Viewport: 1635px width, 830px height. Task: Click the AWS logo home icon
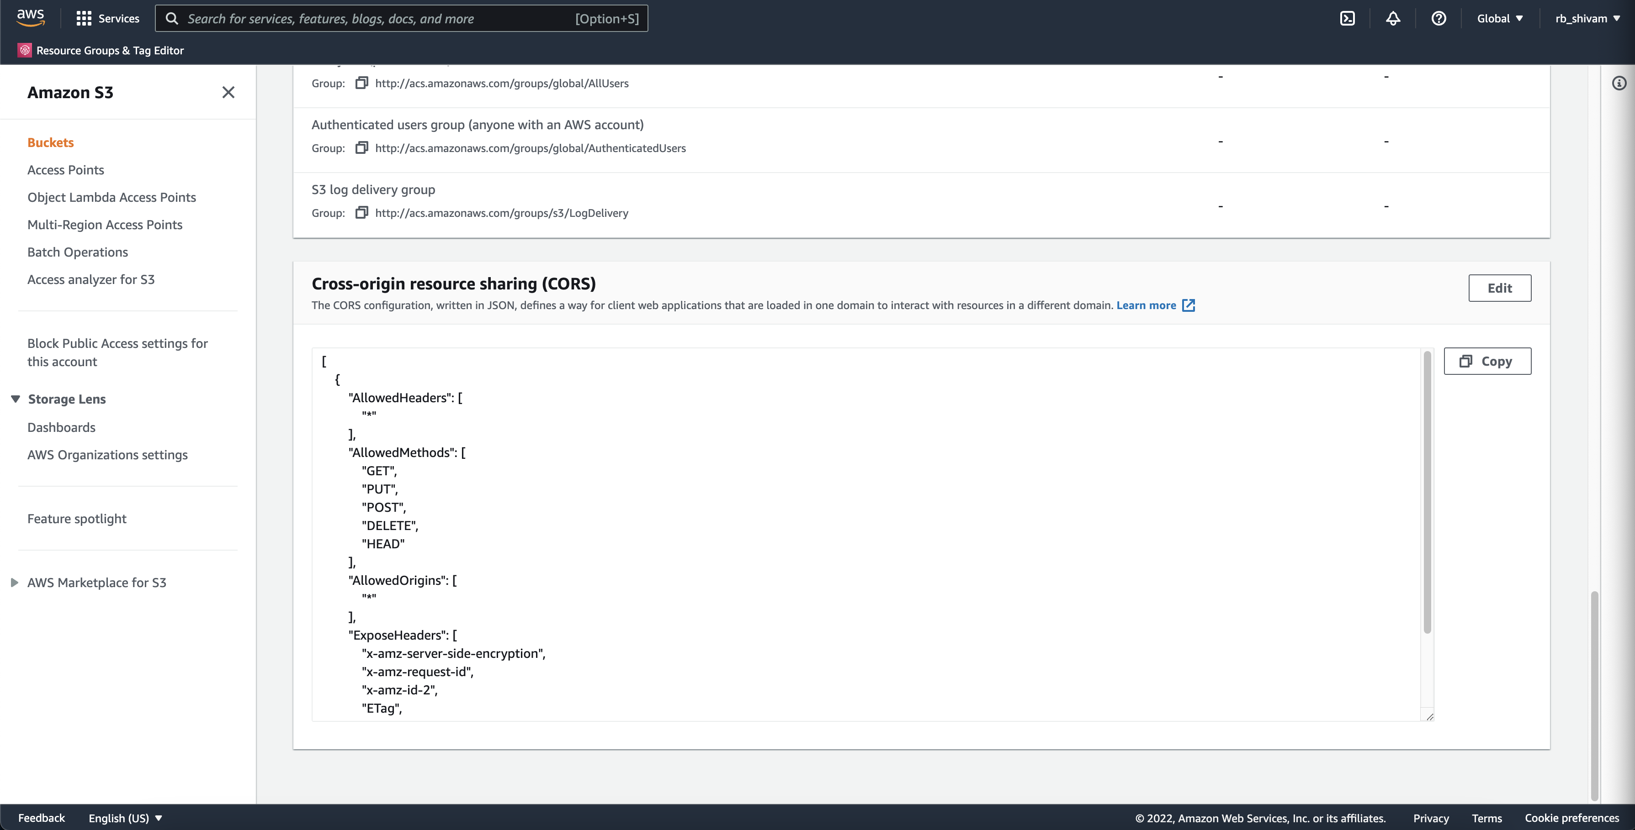point(31,18)
